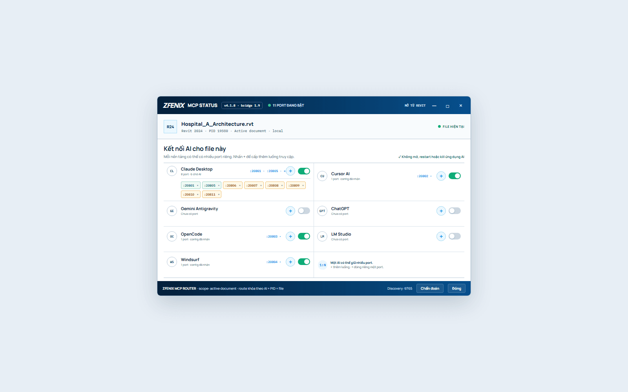628x392 pixels.
Task: Remove port :20807 chip from Claude Desktop
Action: click(x=261, y=185)
